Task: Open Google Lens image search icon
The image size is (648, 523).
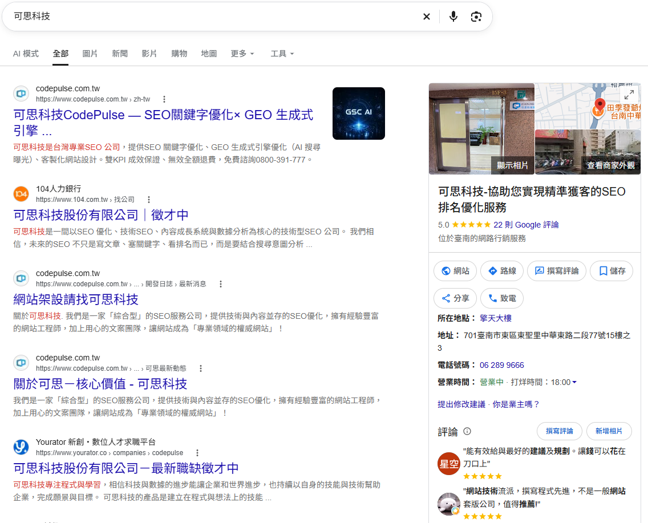Action: coord(476,17)
